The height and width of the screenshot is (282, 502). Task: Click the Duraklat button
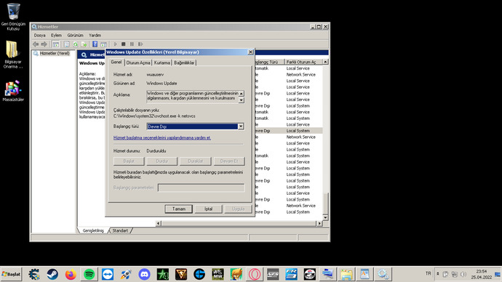[195, 161]
